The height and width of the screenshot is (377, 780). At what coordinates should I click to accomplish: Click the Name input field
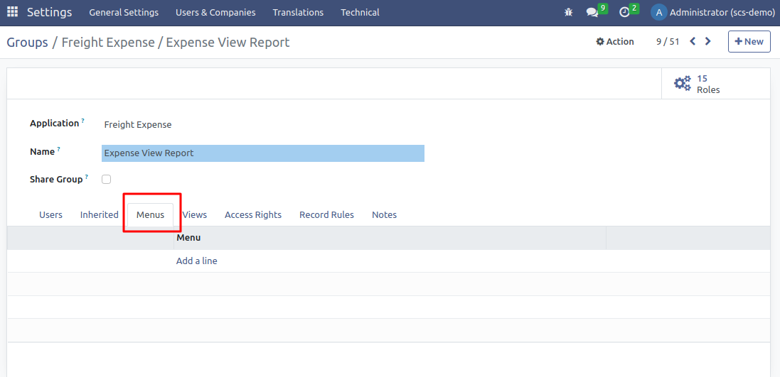262,153
